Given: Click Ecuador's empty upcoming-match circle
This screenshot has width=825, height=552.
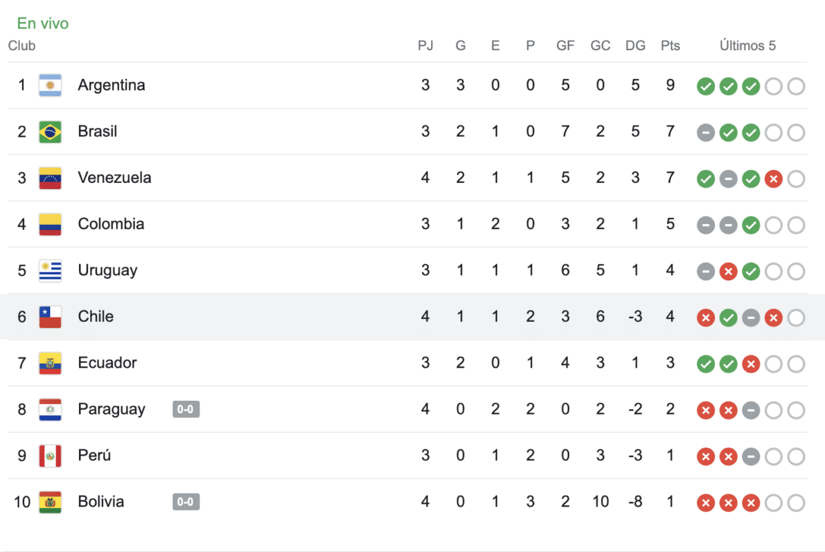Looking at the screenshot, I should coord(774,364).
